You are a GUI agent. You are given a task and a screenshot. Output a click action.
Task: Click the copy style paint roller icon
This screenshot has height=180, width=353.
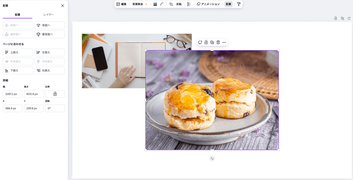coord(239,4)
